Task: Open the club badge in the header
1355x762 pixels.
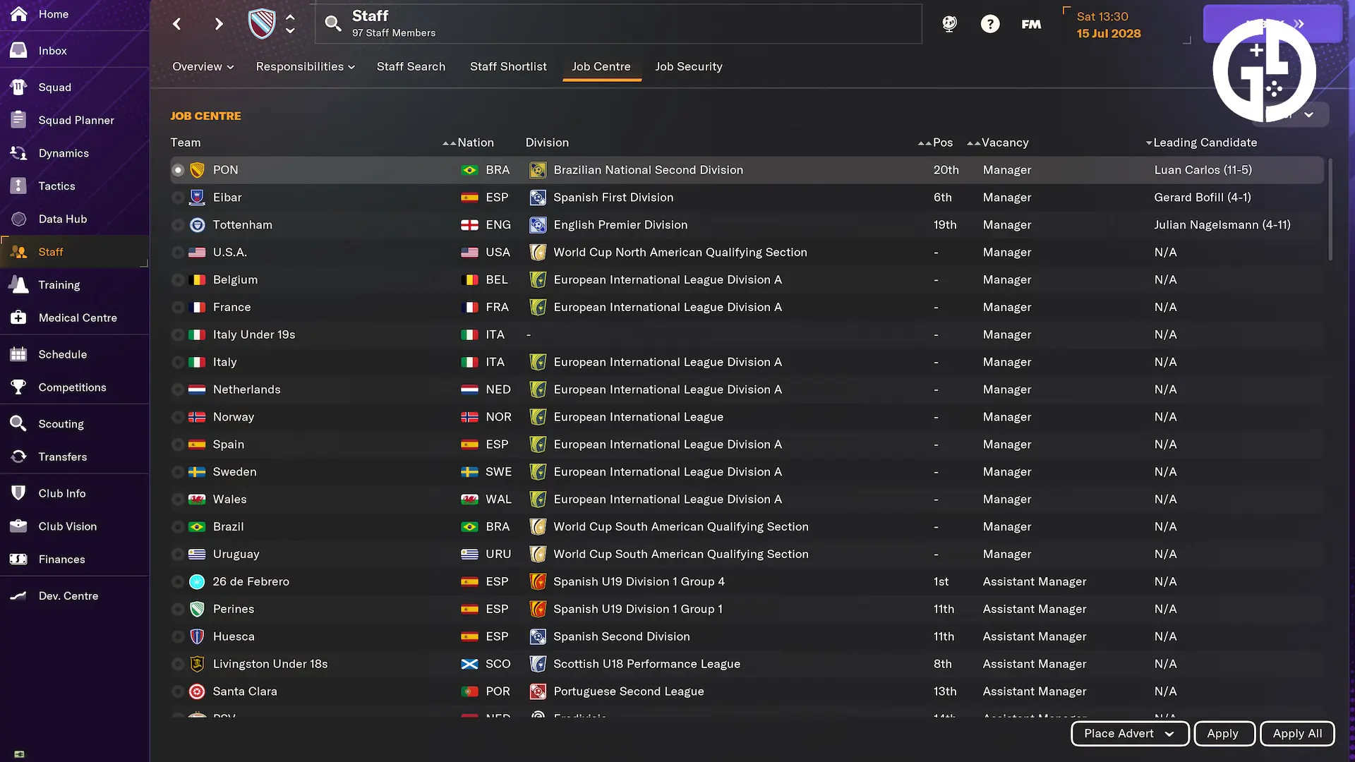Action: pyautogui.click(x=262, y=24)
